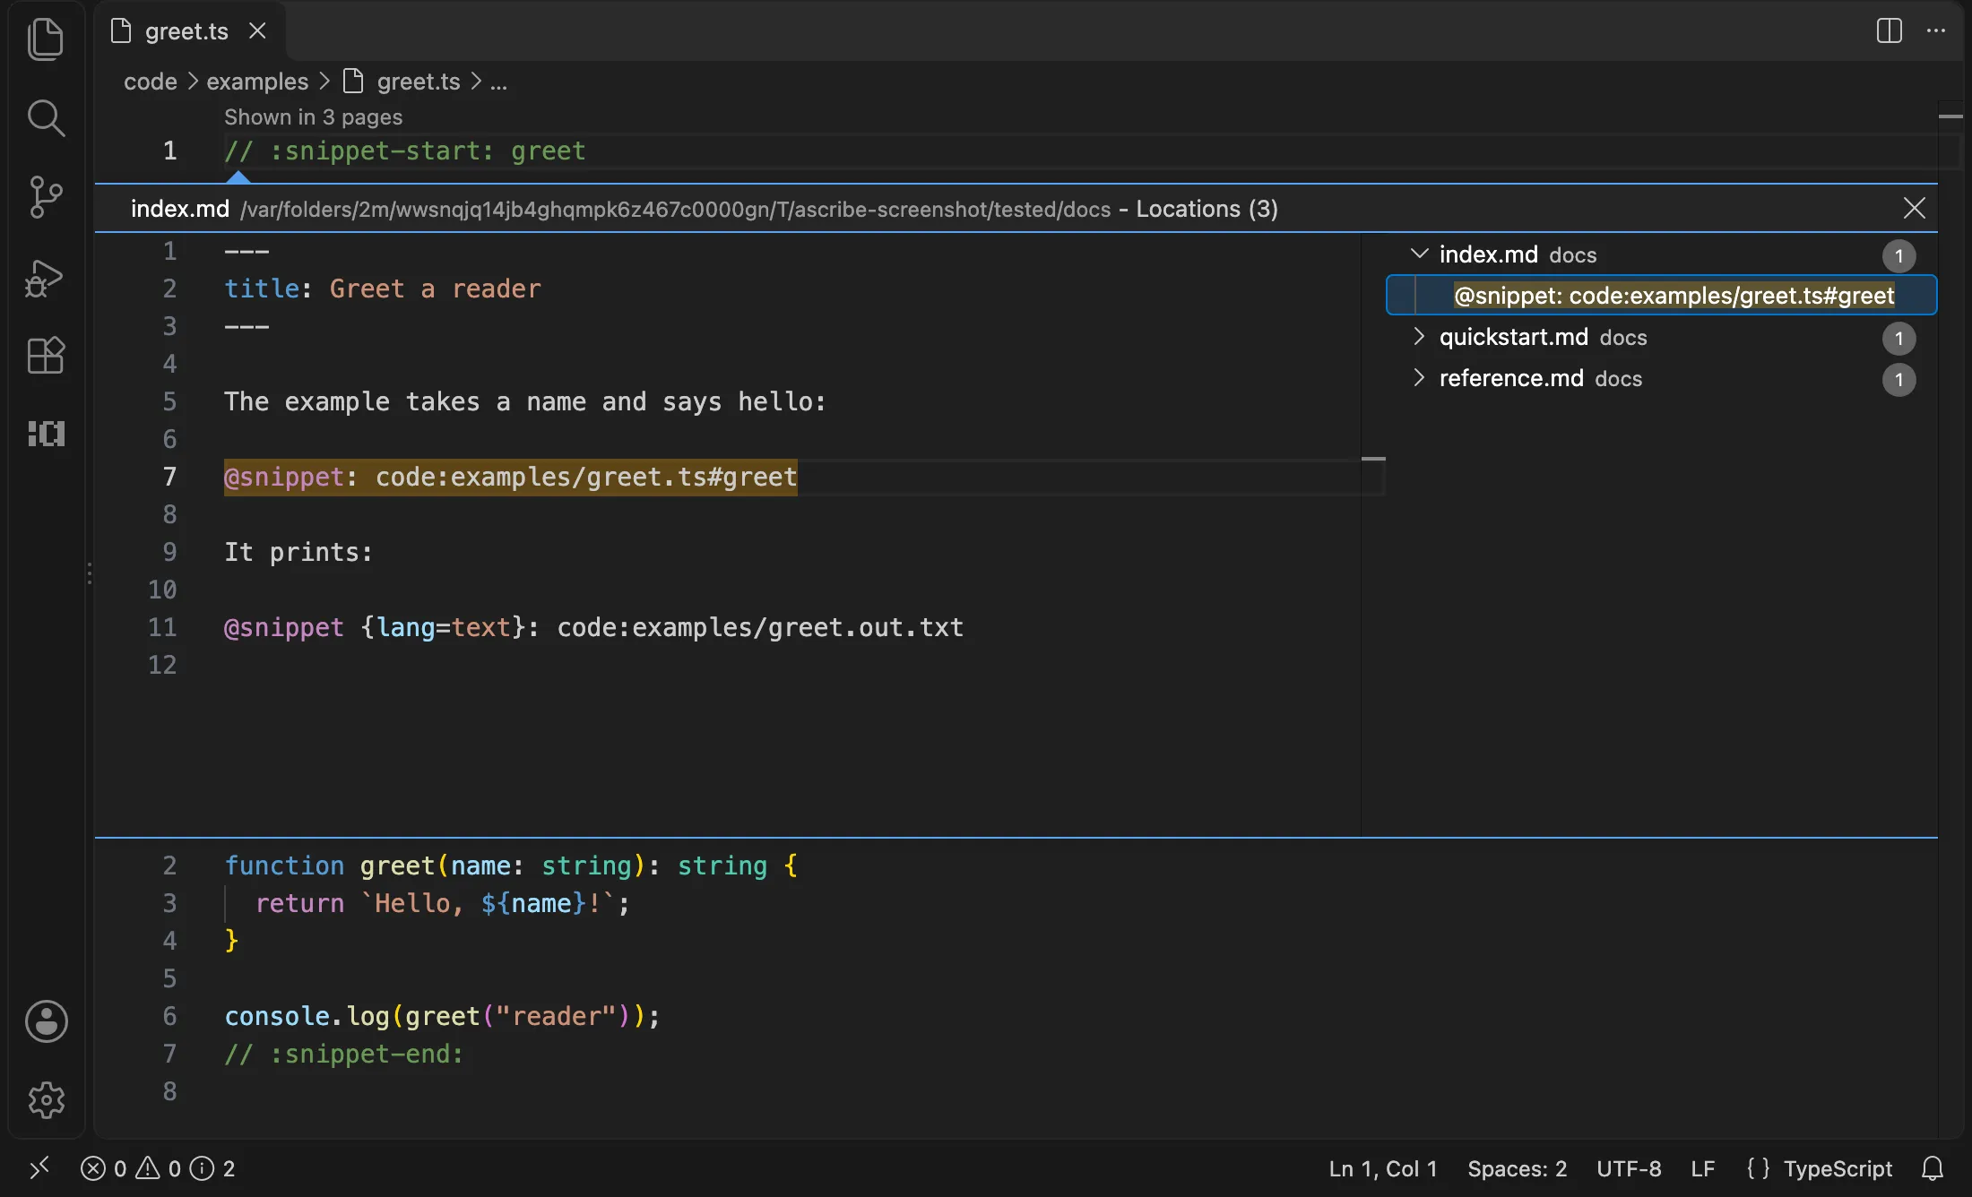Open index.md from peek title
1972x1197 pixels.
point(180,209)
